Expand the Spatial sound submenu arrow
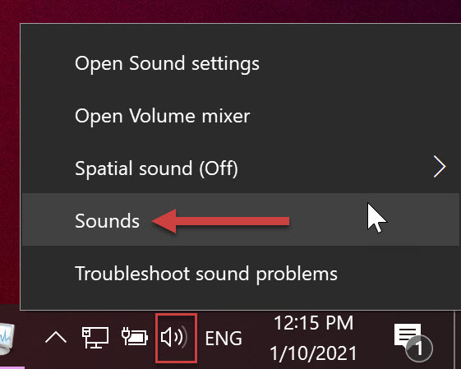 coord(440,166)
